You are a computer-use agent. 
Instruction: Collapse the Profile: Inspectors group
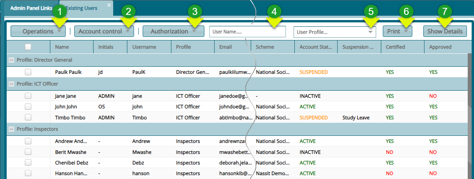(x=11, y=129)
